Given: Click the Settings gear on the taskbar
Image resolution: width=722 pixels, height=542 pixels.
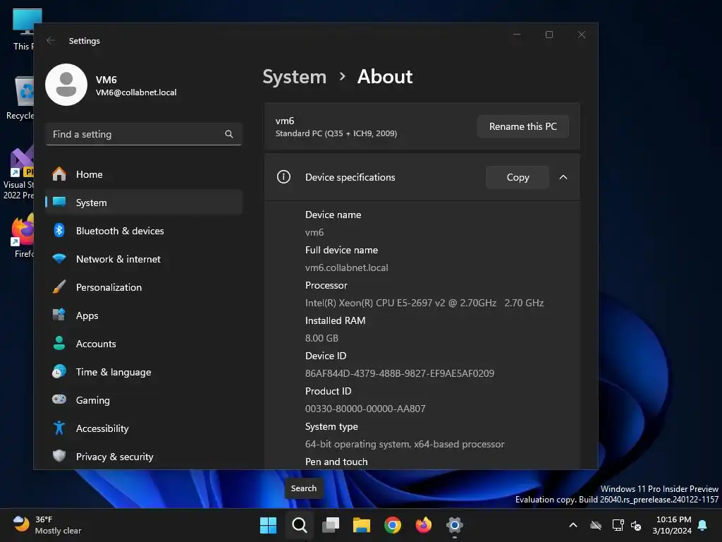Looking at the screenshot, I should click(x=455, y=525).
